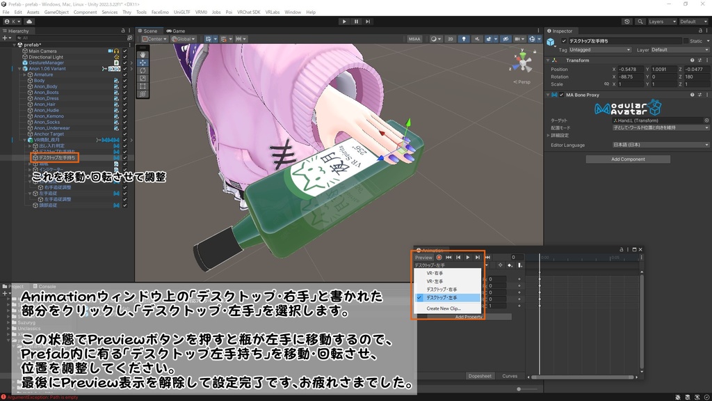
Task: Go to previous keyframe in Animation window
Action: 458,258
